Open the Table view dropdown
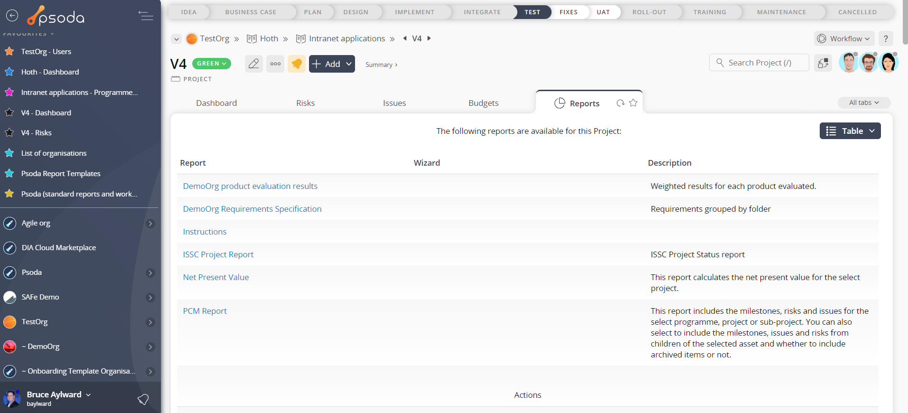 [x=850, y=131]
